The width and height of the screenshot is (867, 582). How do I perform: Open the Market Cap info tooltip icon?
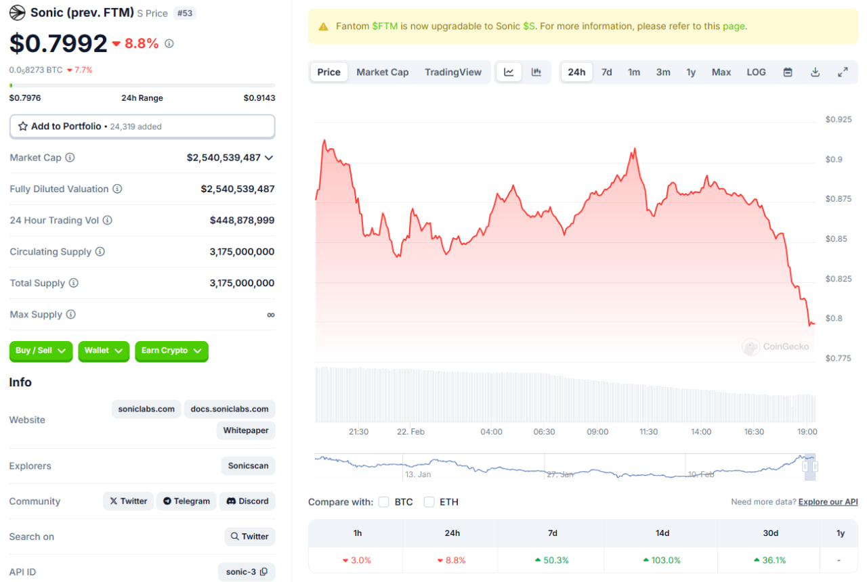[70, 158]
